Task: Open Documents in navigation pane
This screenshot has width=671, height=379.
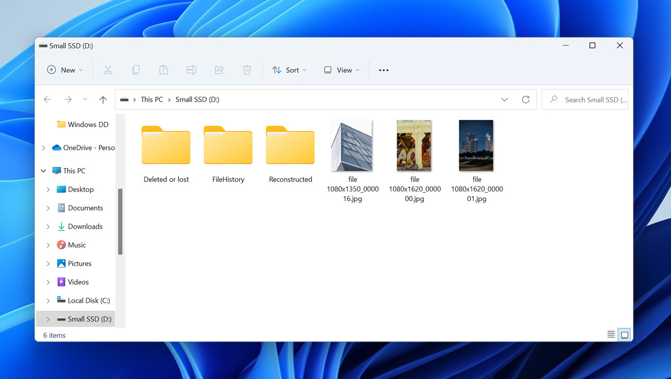Action: (80, 208)
